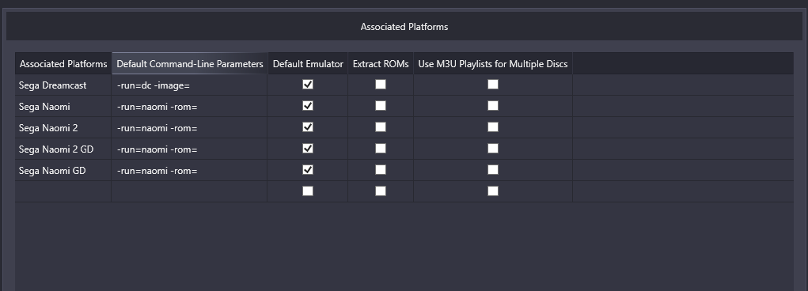Enable Extract ROMs for Sega Naomi 2 GD
The height and width of the screenshot is (291, 808).
(381, 149)
